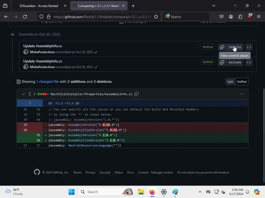This screenshot has width=265, height=198.
Task: Copy full SHA of the first commit
Action: [x=222, y=47]
